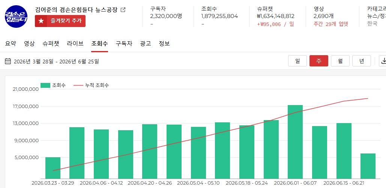The width and height of the screenshot is (386, 188).
Task: Select the 월 monthly interval button
Action: (x=340, y=61)
